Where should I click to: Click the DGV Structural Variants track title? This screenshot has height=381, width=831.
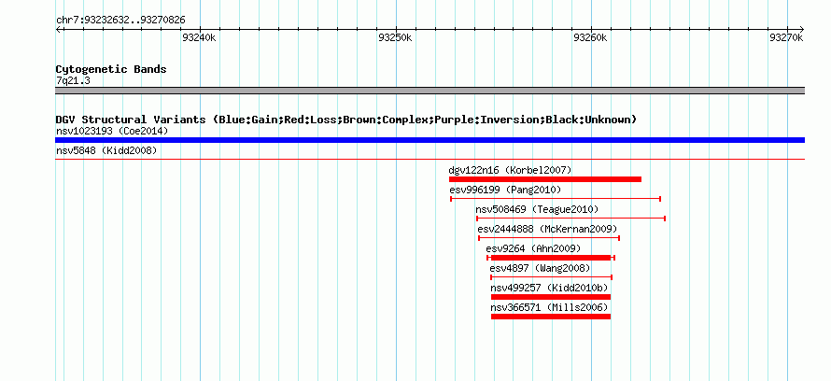pyautogui.click(x=346, y=120)
